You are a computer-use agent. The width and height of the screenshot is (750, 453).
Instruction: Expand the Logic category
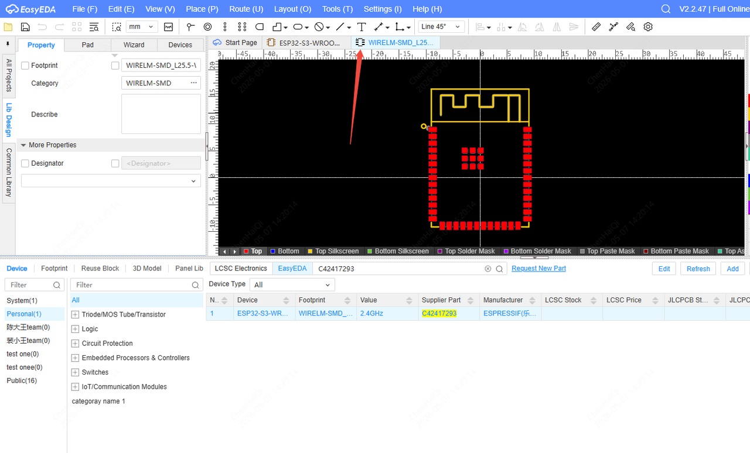(75, 329)
